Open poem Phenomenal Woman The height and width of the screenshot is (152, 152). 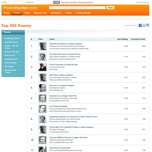click(x=58, y=44)
